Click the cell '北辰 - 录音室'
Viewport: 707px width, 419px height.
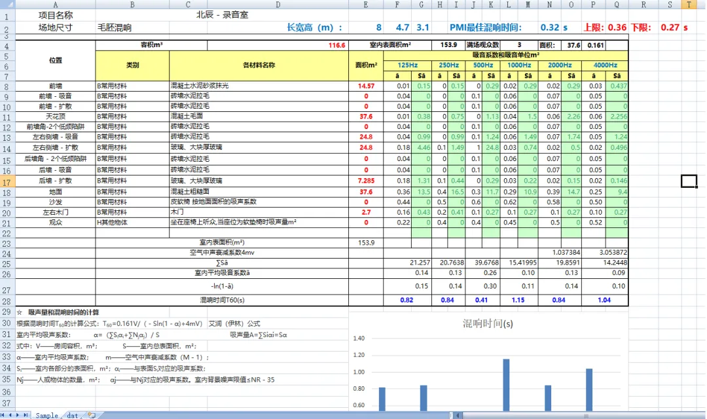[x=223, y=15]
